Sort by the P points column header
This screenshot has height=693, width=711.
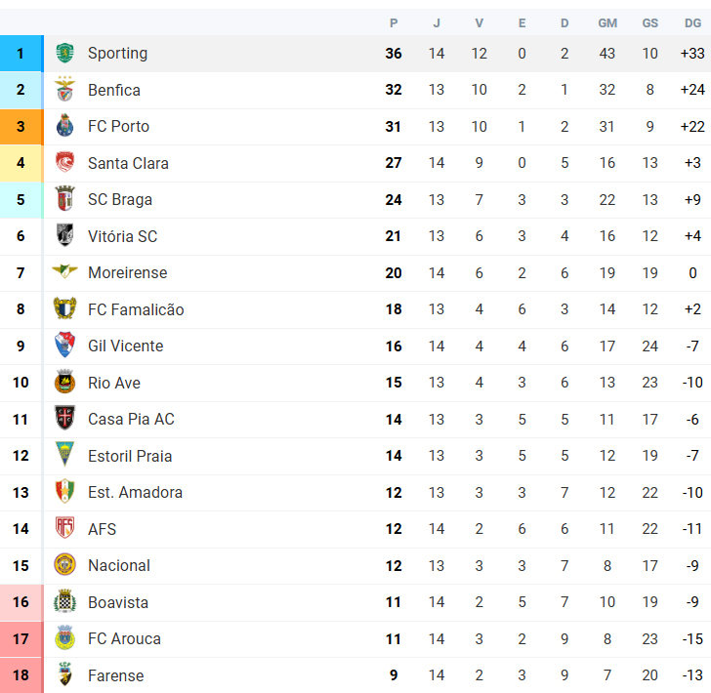click(394, 23)
